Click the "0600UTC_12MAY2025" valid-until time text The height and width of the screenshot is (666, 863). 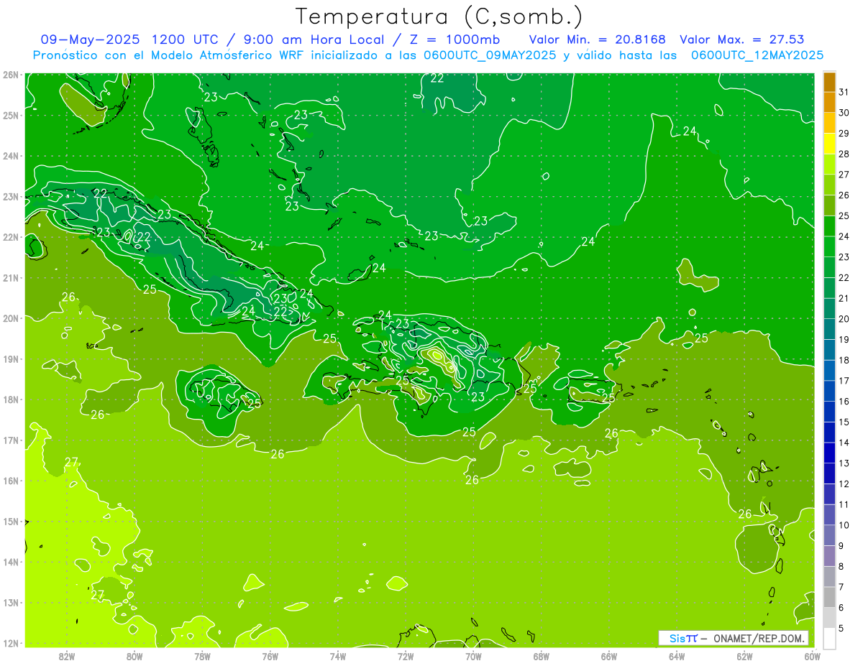click(757, 55)
